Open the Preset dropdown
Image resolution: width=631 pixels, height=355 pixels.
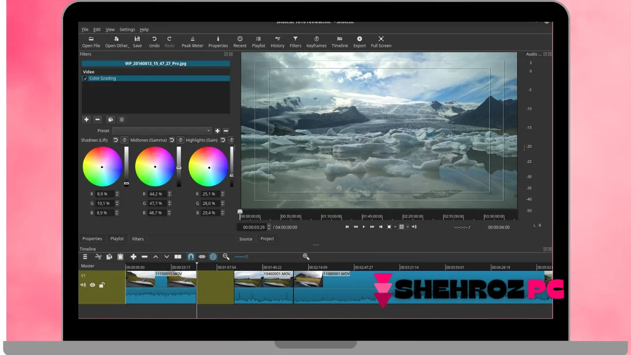point(162,131)
